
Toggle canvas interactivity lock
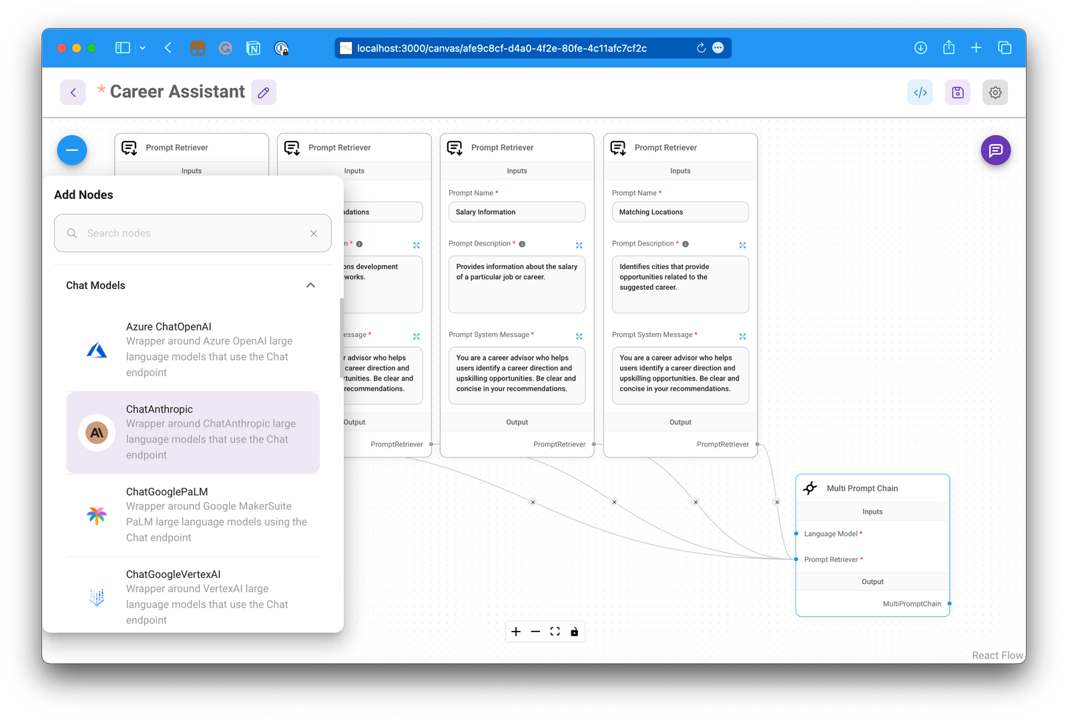(574, 632)
